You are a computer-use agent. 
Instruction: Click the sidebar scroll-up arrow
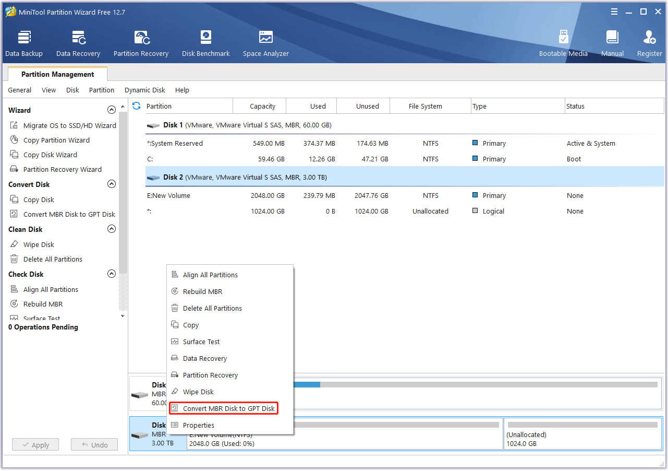point(123,107)
